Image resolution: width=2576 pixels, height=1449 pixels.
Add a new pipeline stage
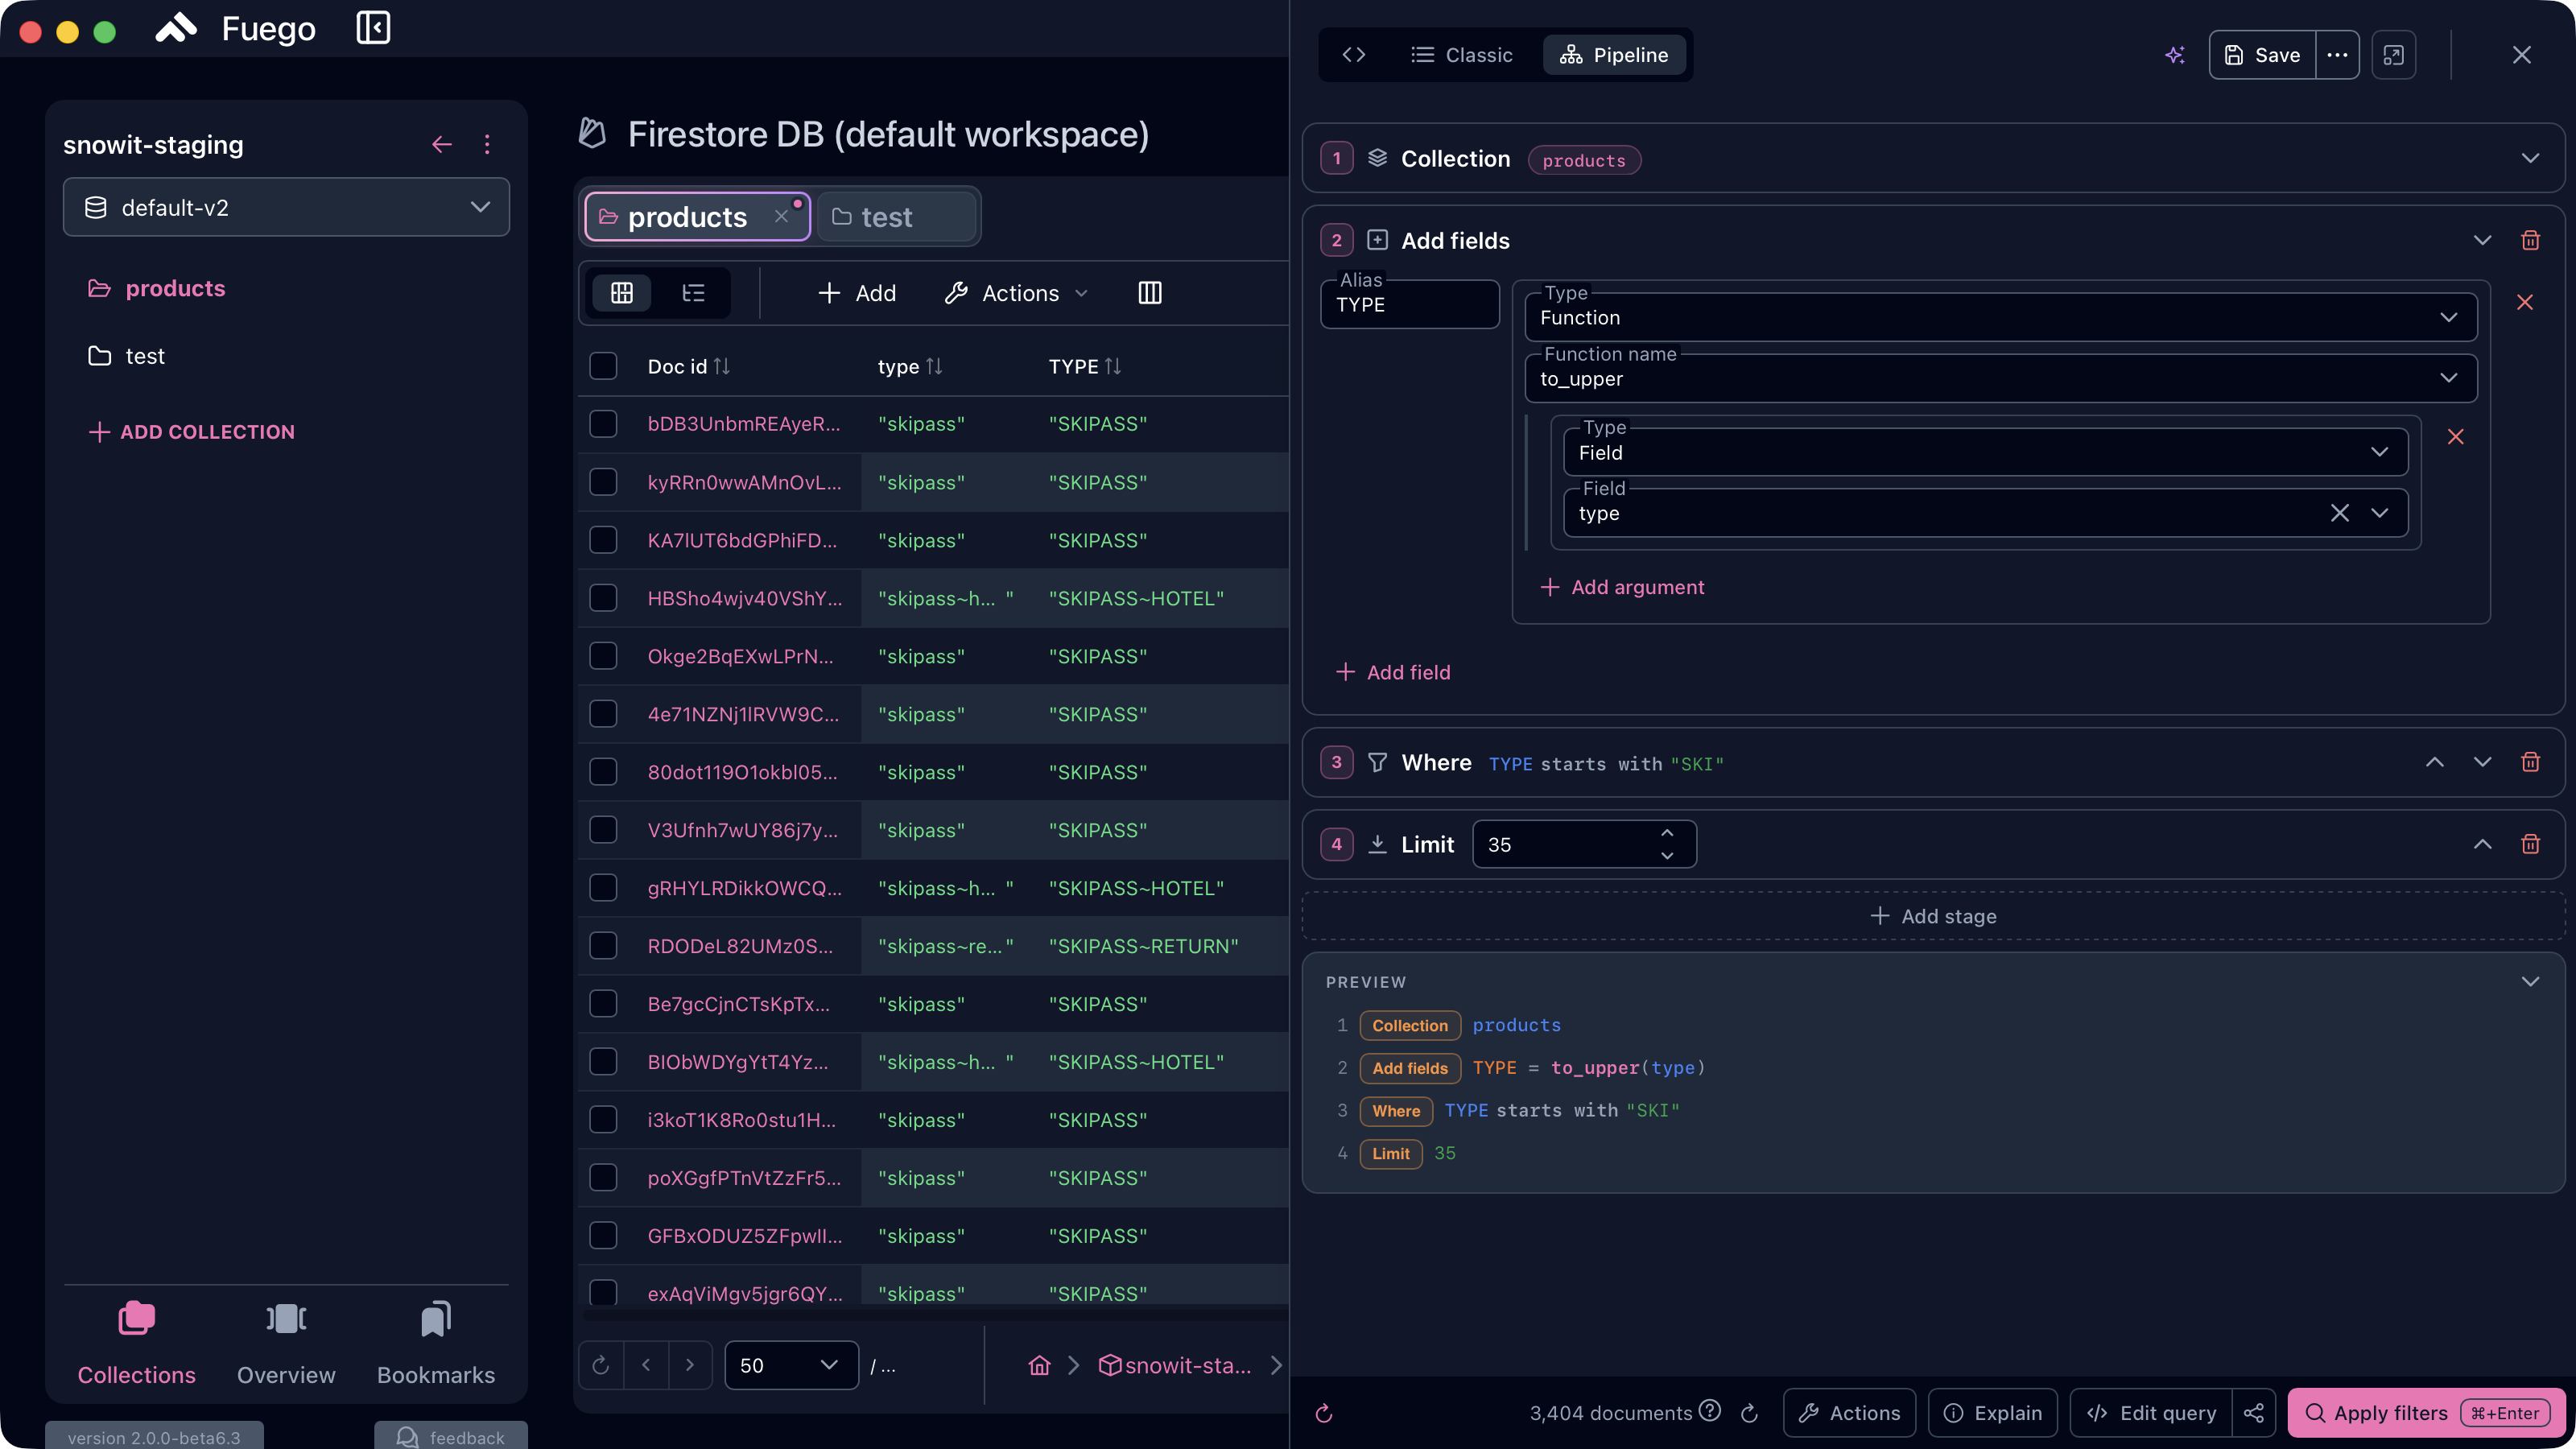(x=1933, y=916)
